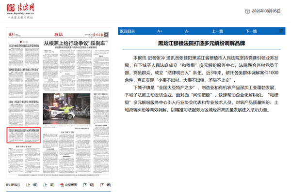The width and height of the screenshot is (291, 192).
Task: Click the 法治网 logo in the header
Action: [x=20, y=11]
